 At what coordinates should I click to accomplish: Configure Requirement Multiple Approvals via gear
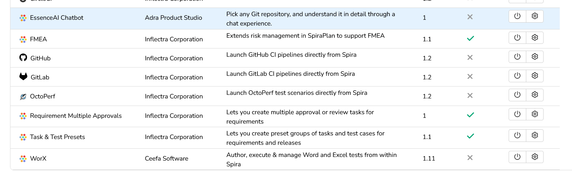pyautogui.click(x=535, y=114)
